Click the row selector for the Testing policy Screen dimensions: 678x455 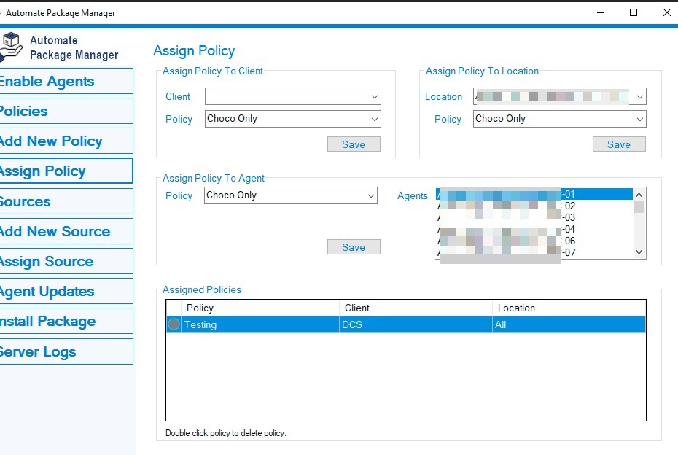pos(174,324)
